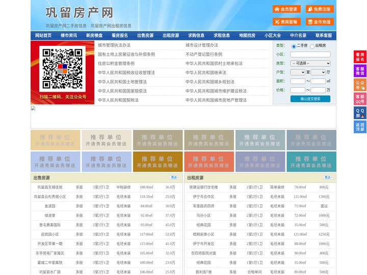Click the orange 公众号 sidebar icon
Image resolution: width=367 pixels, height=275 pixels.
point(360,85)
